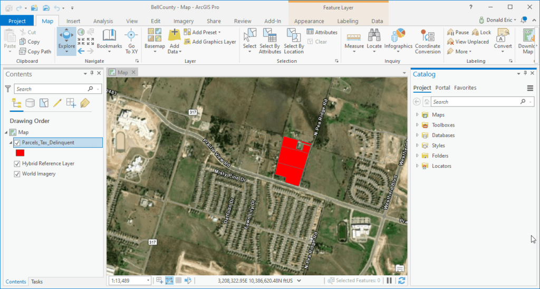Expand the Toolboxes node in Catalog
Screen dimensions: 540x289
coord(417,125)
